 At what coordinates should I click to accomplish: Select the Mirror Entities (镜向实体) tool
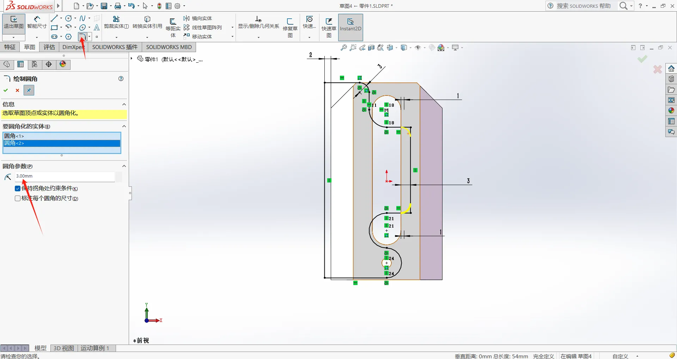198,18
